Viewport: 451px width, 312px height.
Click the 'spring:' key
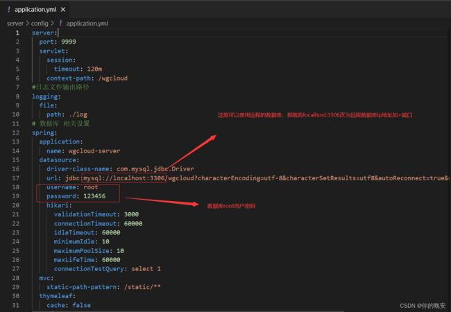(44, 132)
